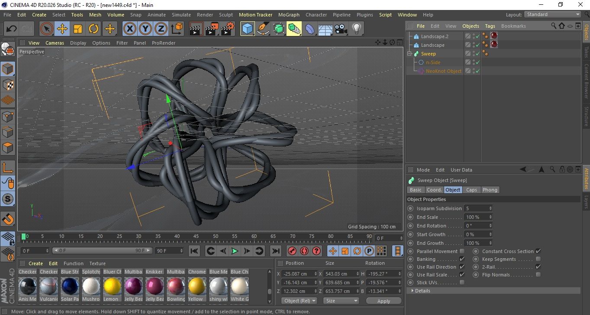
Task: Click the Camera object icon
Action: (x=341, y=29)
